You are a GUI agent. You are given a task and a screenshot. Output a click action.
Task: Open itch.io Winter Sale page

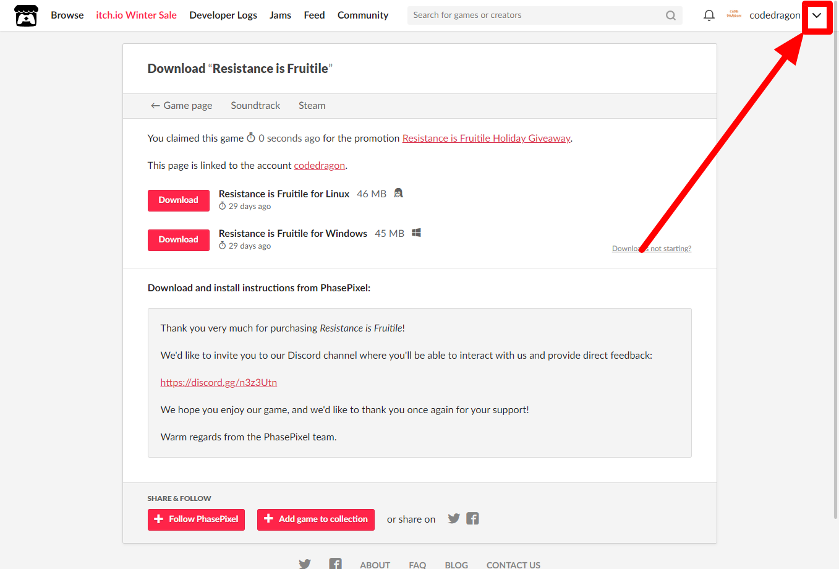pos(137,15)
